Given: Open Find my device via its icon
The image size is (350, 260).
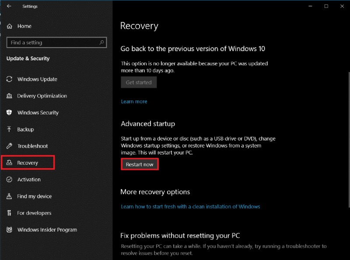Looking at the screenshot, I should (x=10, y=196).
